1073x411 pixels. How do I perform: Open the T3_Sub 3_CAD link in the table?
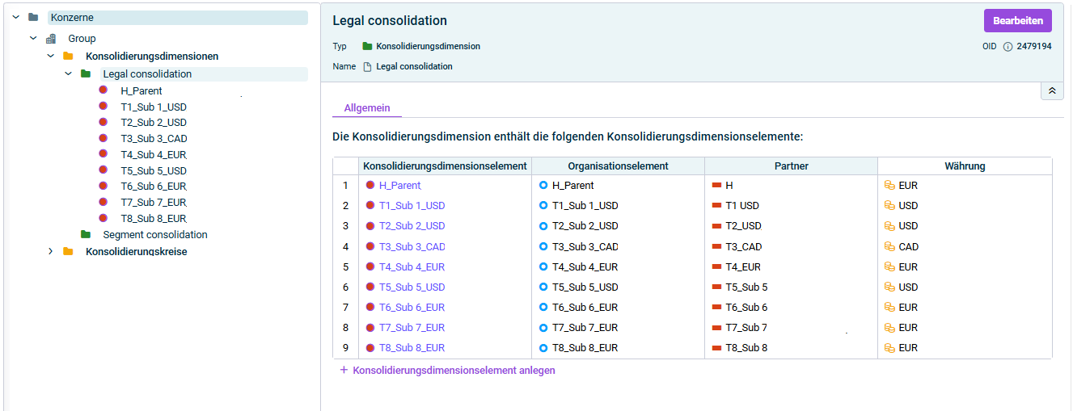click(412, 246)
